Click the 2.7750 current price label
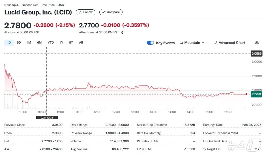This screenshot has height=155, width=264. [x=256, y=94]
